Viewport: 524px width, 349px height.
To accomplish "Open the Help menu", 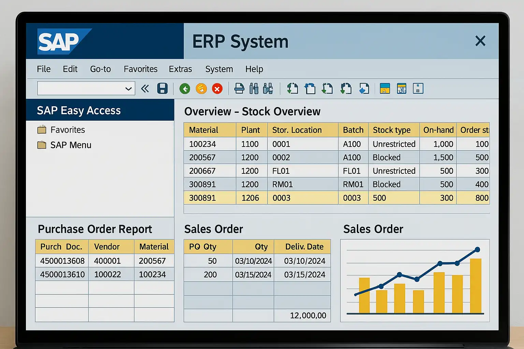I will tap(254, 69).
